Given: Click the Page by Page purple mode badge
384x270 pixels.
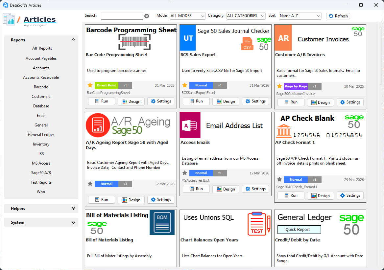Looking at the screenshot, I should (x=296, y=86).
